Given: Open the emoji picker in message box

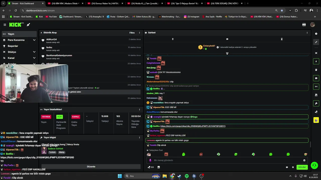Looking at the screenshot, I should (304, 160).
